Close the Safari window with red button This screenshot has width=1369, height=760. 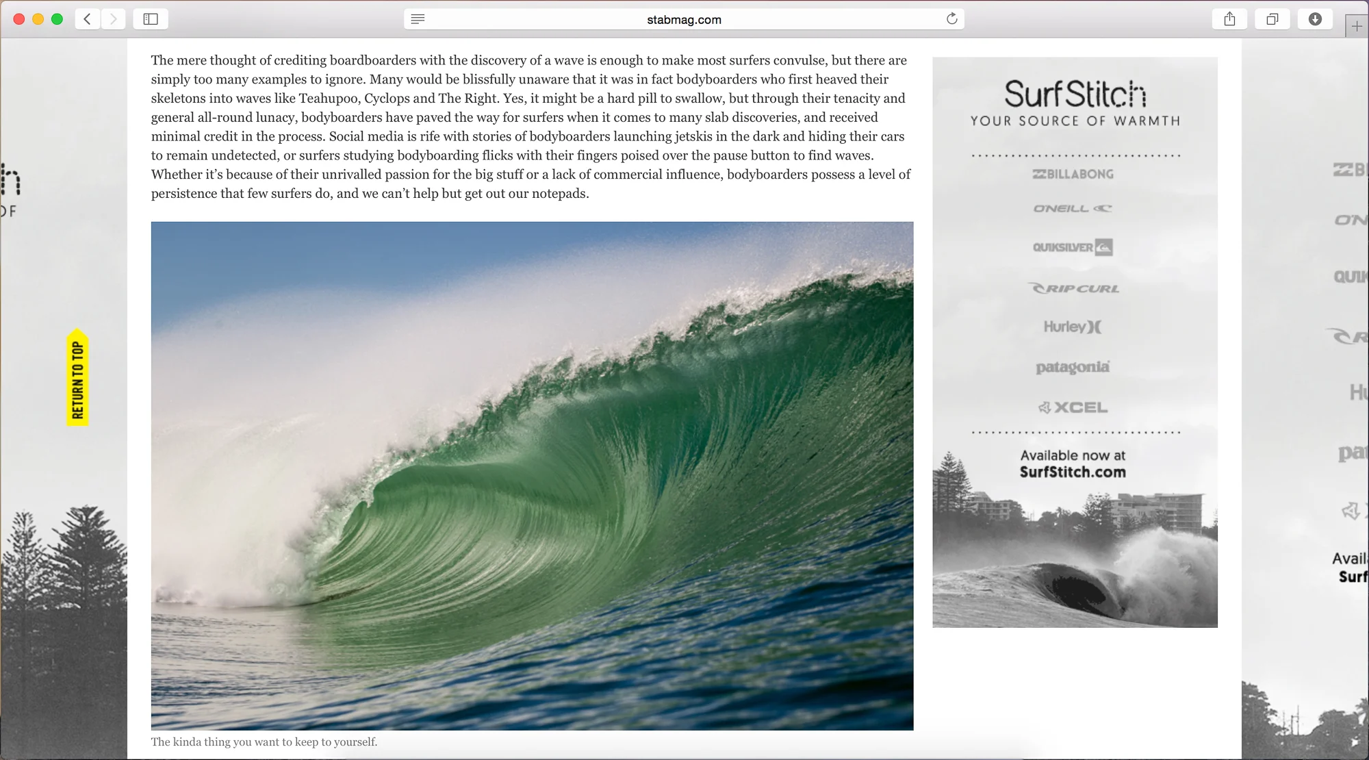tap(19, 19)
